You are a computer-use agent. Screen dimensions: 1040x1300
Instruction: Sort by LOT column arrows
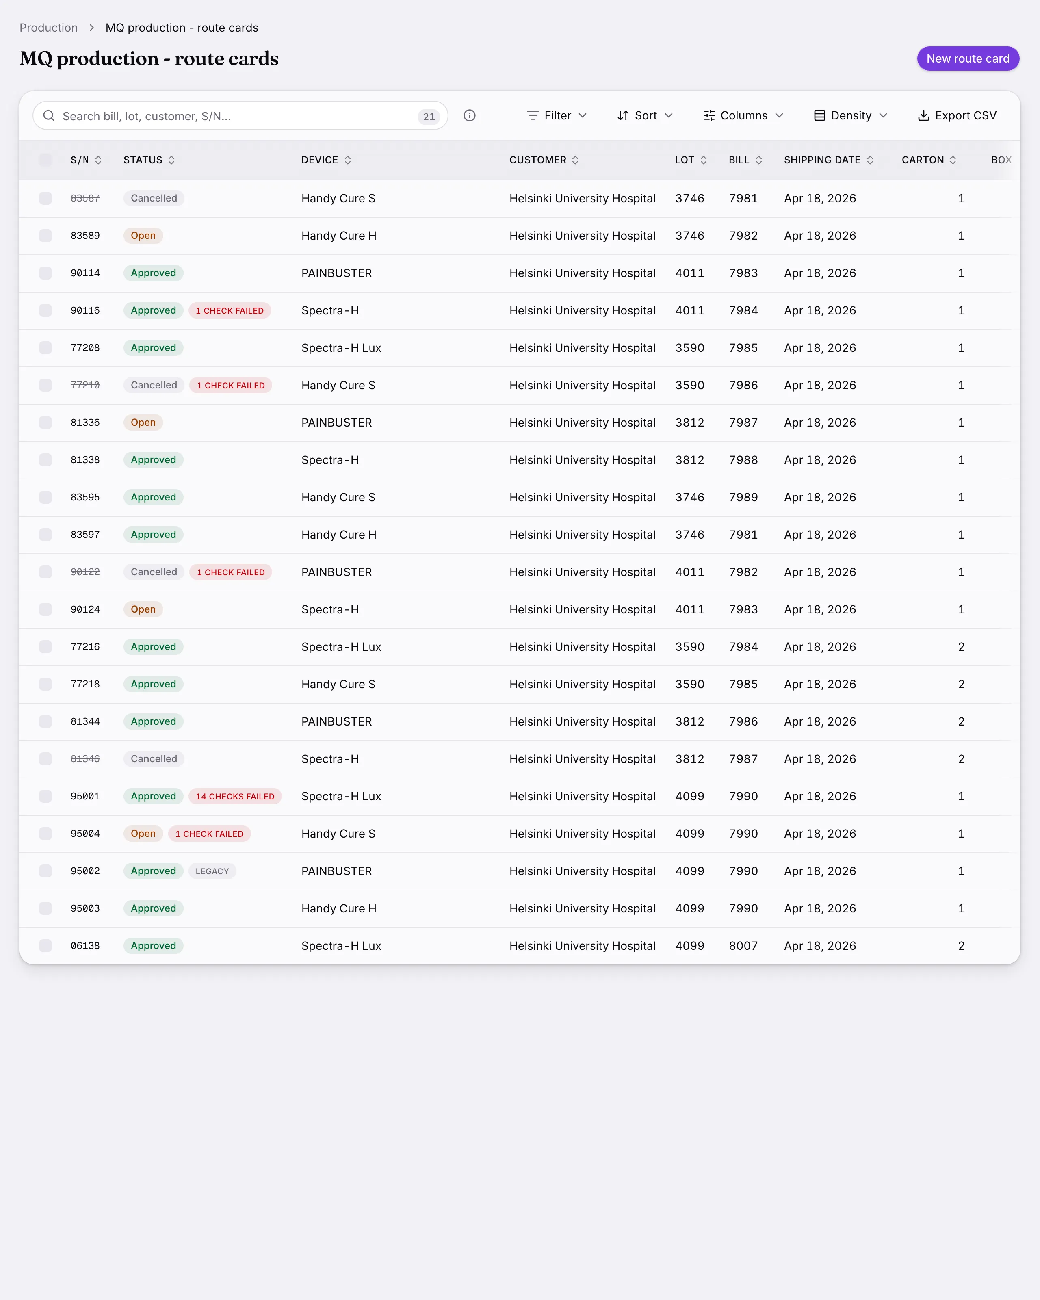pos(704,160)
